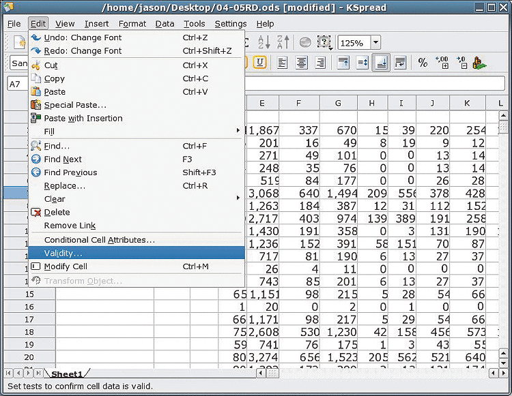Click the Money format coins icon

point(479,63)
